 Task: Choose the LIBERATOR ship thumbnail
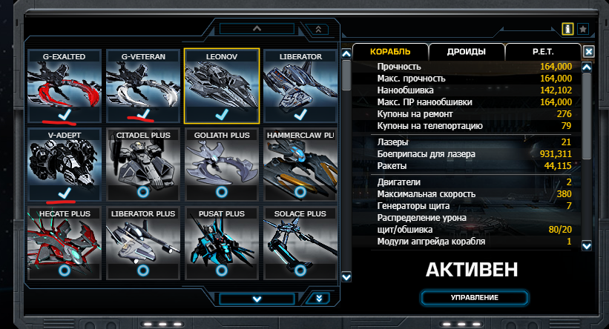pyautogui.click(x=300, y=86)
